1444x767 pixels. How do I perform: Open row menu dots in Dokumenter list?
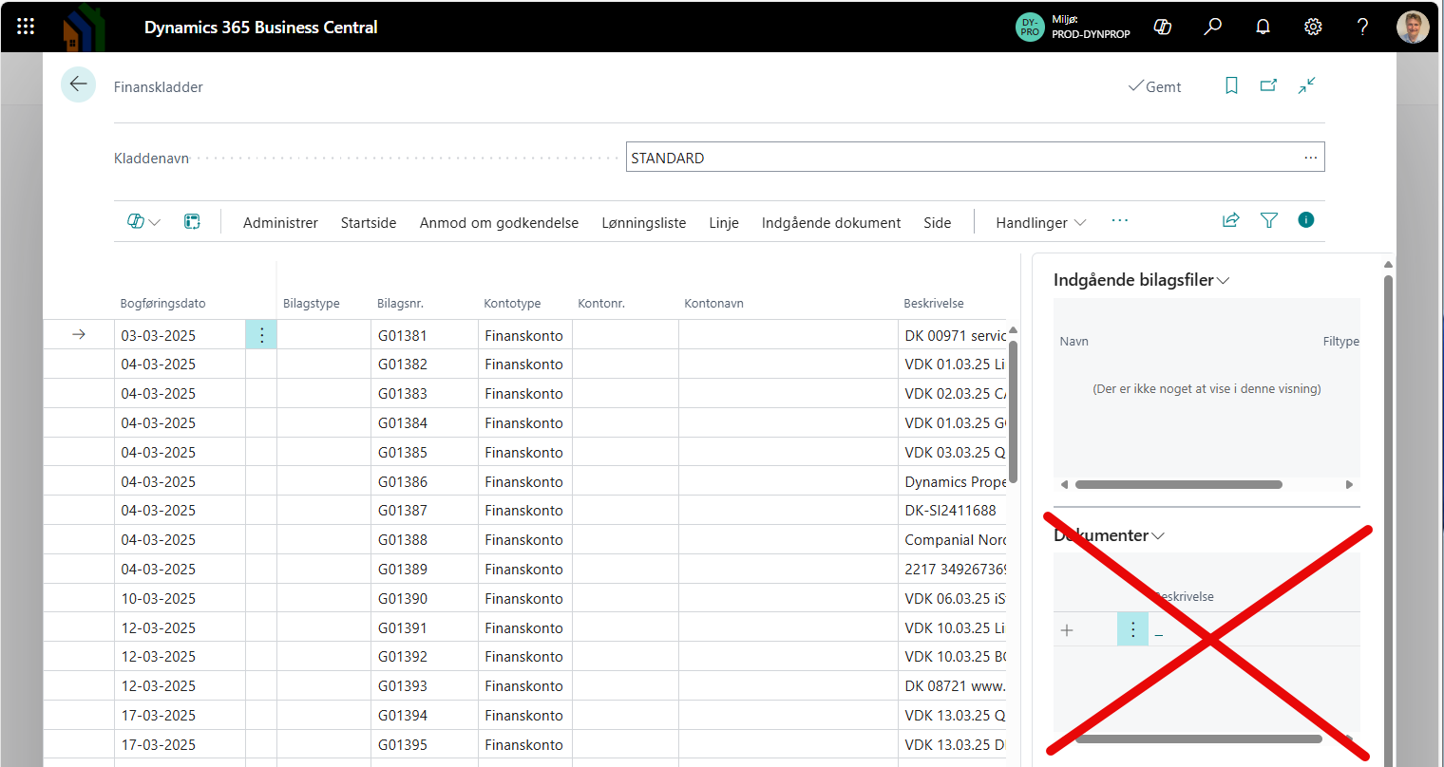click(1132, 629)
